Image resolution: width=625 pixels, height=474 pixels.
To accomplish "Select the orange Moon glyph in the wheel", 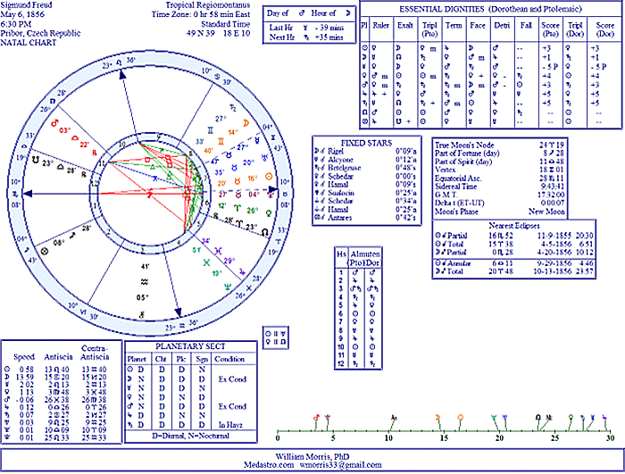I will 246,123.
